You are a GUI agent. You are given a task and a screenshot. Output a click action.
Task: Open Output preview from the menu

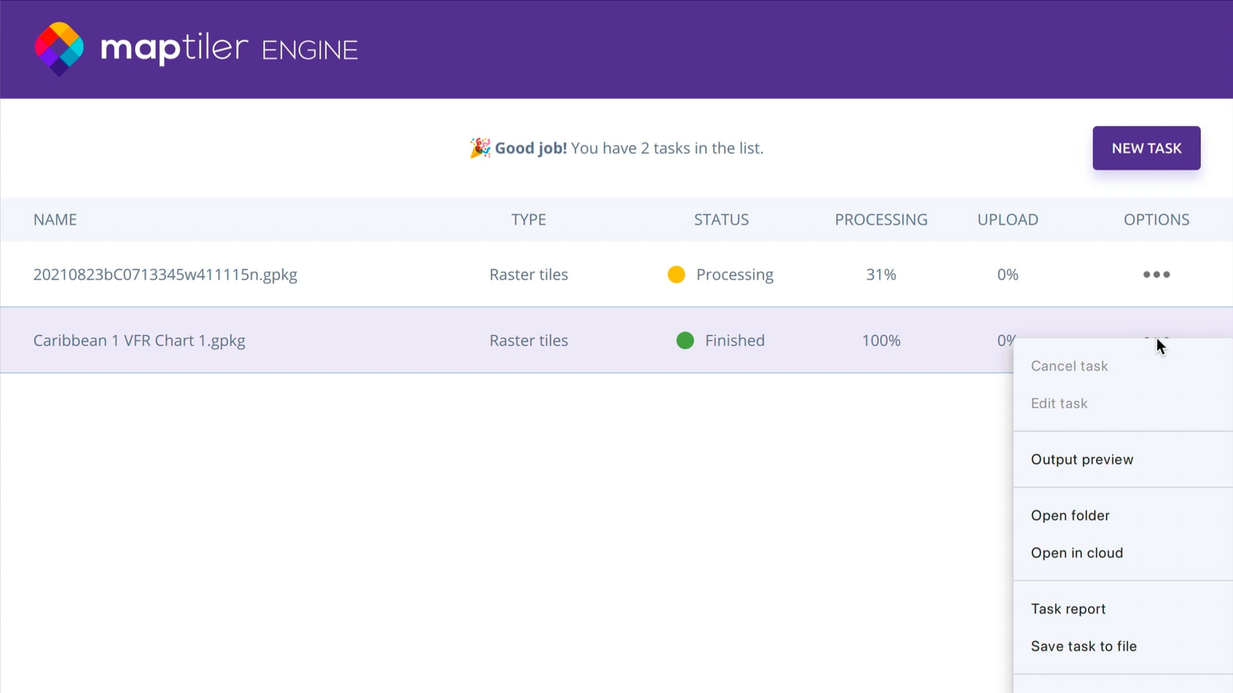coord(1082,459)
